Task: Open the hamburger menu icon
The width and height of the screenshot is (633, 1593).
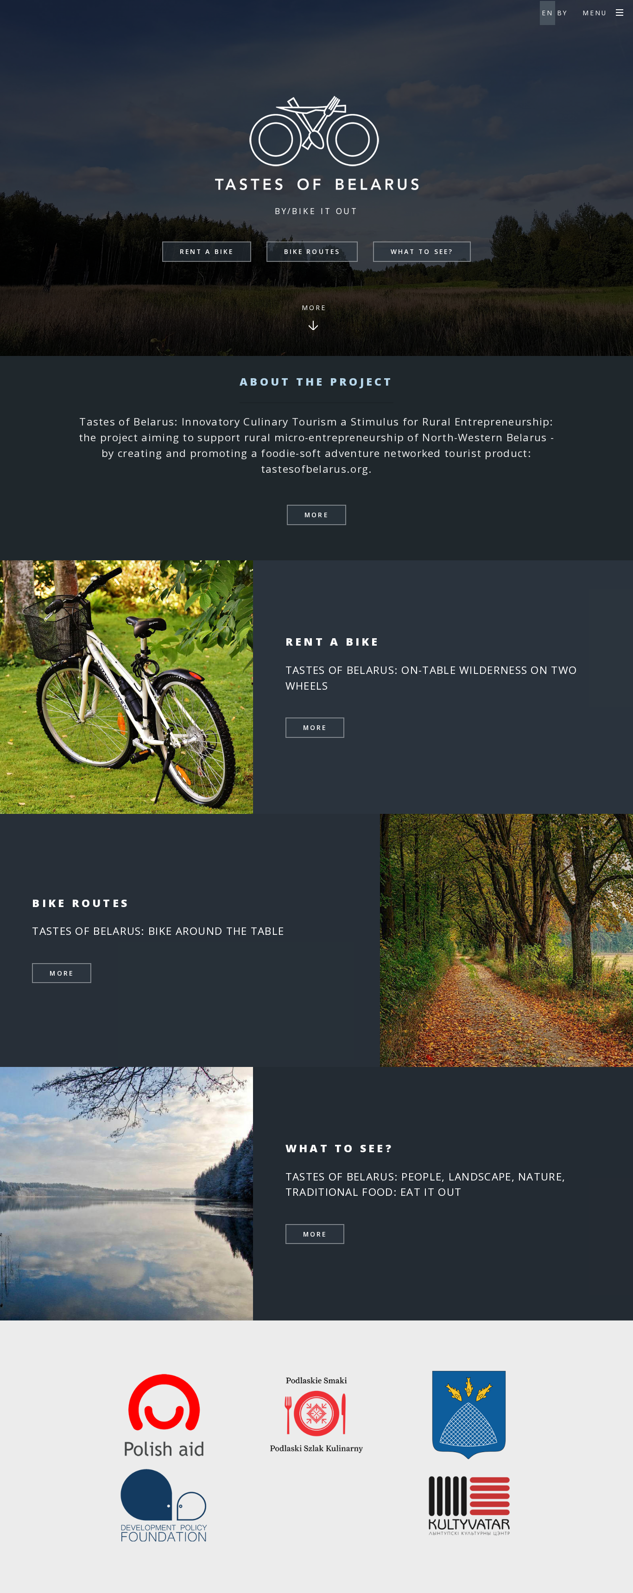Action: [x=620, y=13]
